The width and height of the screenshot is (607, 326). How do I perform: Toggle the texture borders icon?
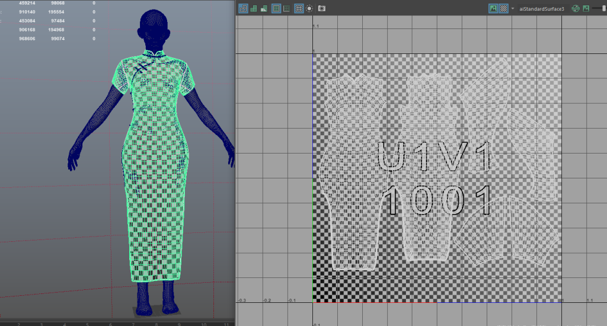pos(276,8)
